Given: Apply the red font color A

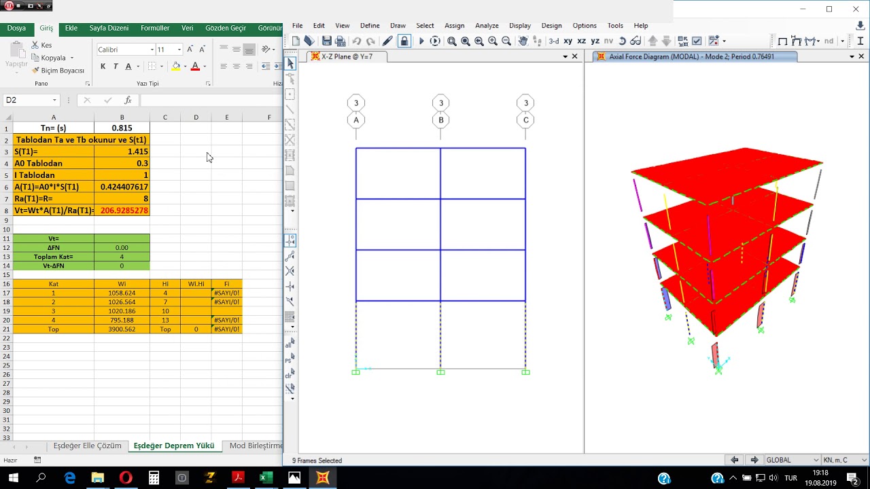Looking at the screenshot, I should [195, 66].
